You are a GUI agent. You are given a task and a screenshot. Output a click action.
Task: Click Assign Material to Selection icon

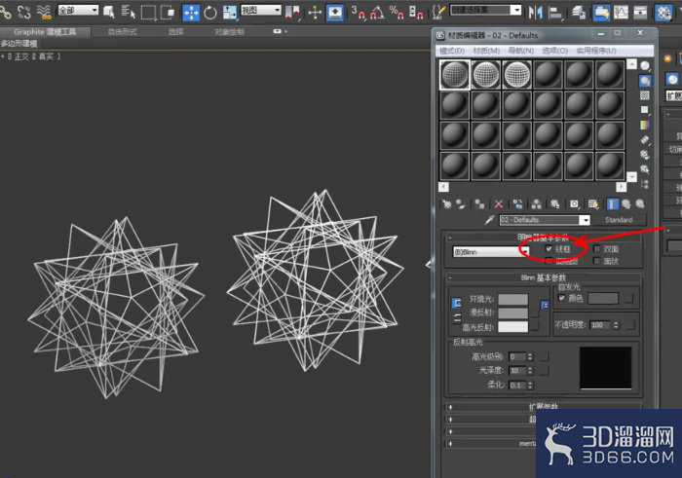[x=479, y=203]
